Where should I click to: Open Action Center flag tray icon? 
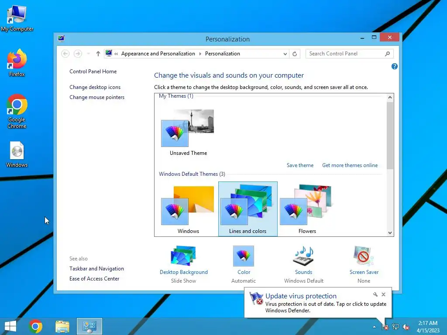coord(385,327)
